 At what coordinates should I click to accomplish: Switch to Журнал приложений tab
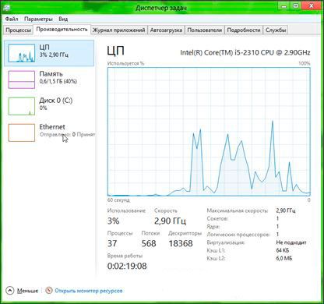pos(118,30)
